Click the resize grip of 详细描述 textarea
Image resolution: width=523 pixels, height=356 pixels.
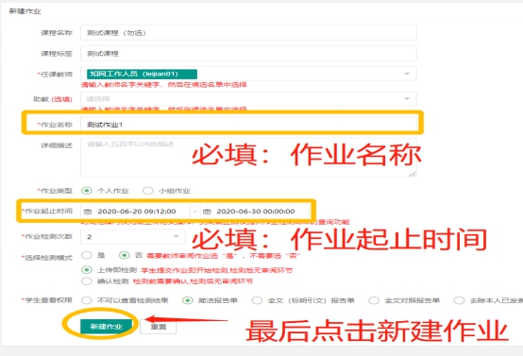pyautogui.click(x=413, y=174)
